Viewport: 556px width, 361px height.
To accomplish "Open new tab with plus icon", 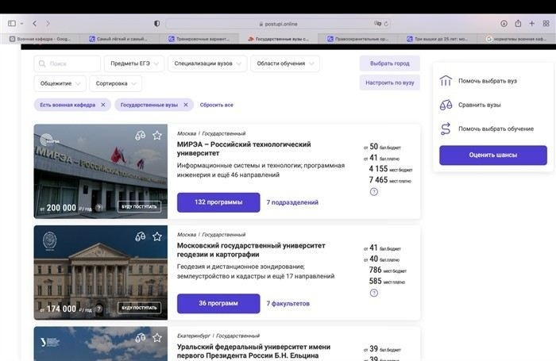I will point(531,23).
